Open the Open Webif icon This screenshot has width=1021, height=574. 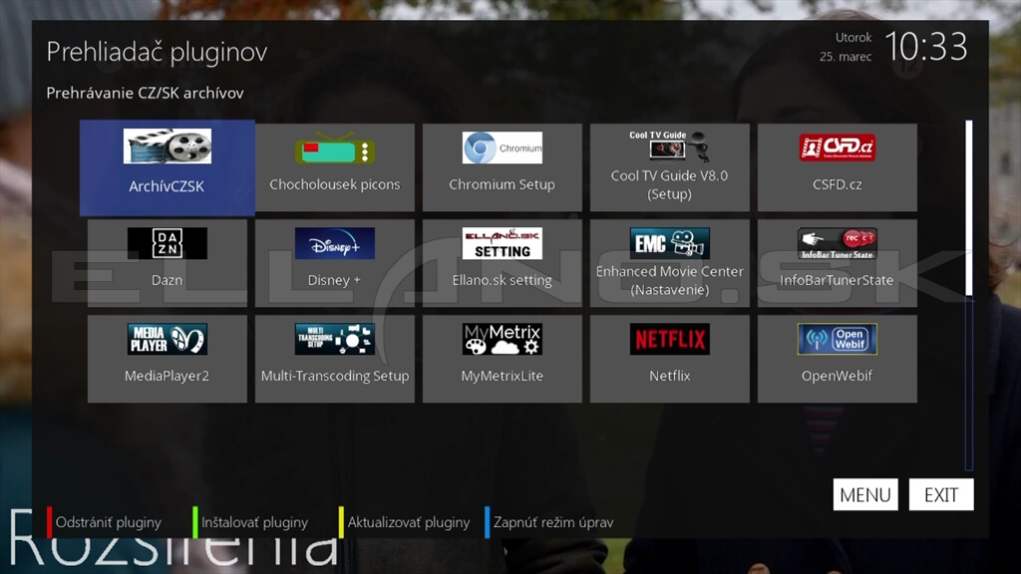click(x=838, y=339)
